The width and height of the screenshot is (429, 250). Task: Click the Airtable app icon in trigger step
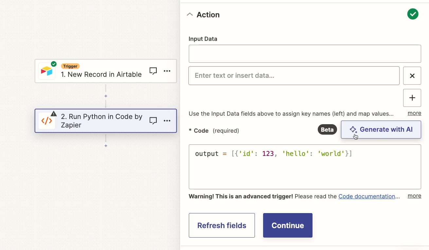pos(46,71)
